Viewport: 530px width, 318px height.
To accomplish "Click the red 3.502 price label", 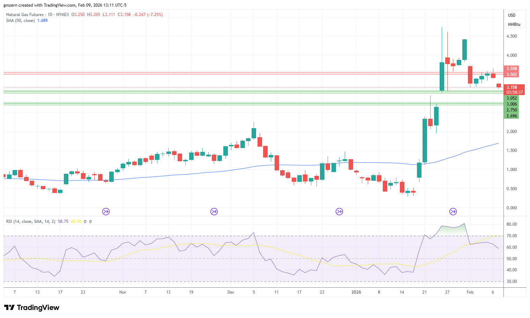I will click(512, 75).
